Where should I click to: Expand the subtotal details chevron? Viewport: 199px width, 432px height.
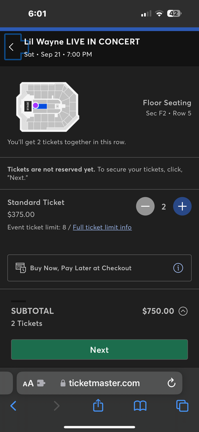(x=183, y=312)
